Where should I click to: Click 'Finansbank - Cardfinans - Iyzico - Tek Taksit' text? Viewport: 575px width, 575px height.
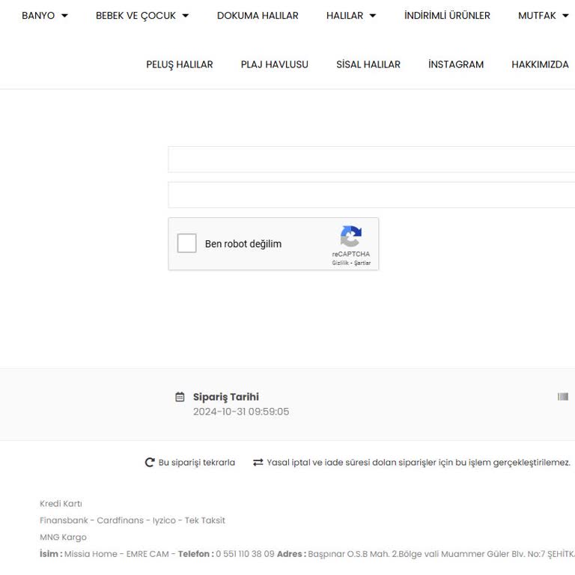coord(133,520)
